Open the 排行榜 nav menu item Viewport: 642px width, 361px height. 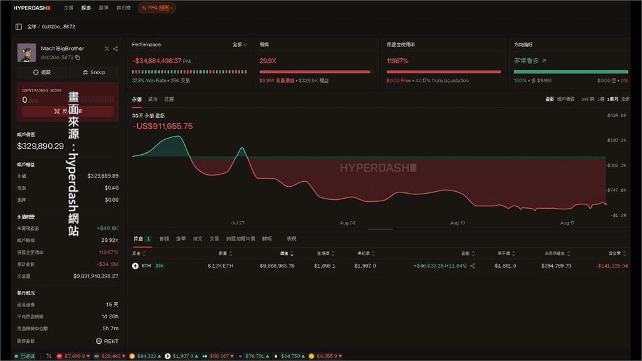point(124,8)
